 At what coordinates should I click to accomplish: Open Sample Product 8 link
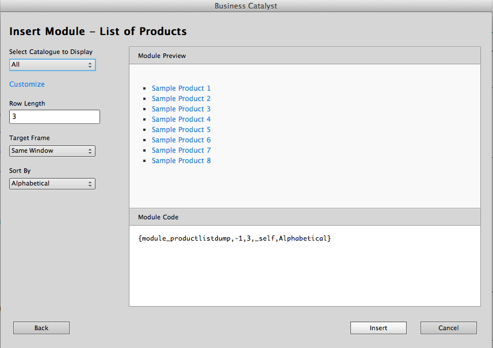[181, 160]
